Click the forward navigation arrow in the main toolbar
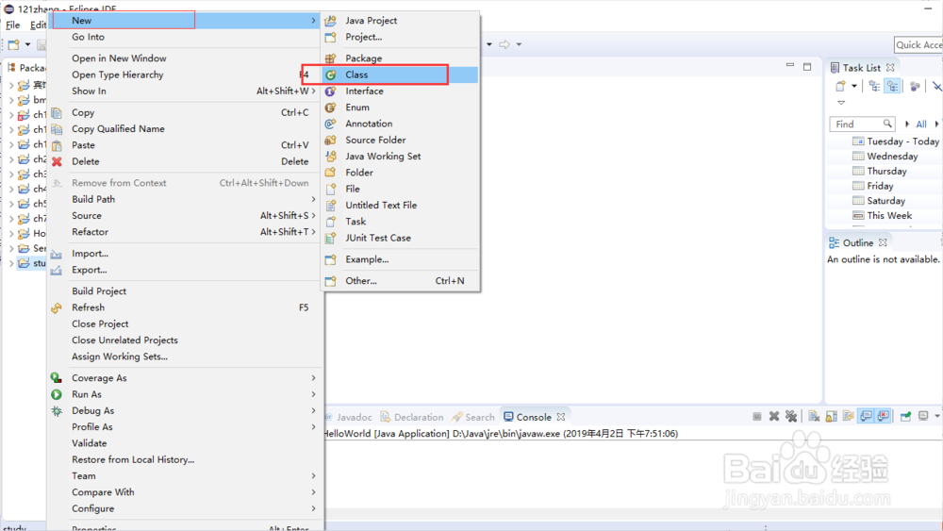943x531 pixels. tap(505, 44)
